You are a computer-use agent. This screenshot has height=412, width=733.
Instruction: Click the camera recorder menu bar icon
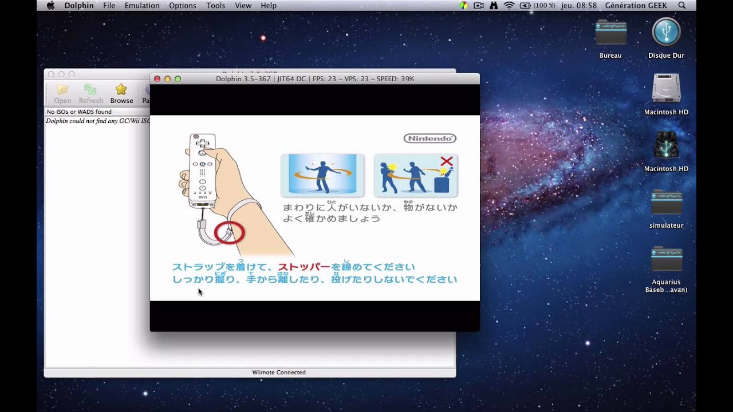tap(478, 5)
